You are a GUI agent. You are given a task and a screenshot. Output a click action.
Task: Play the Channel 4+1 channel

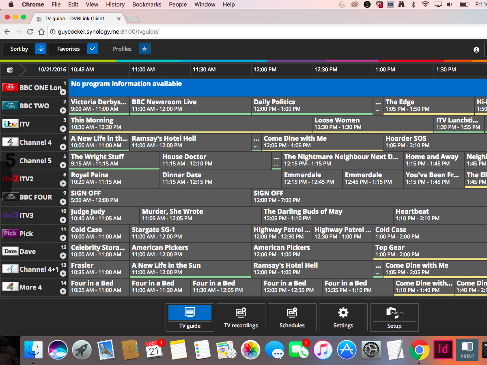pos(63,273)
